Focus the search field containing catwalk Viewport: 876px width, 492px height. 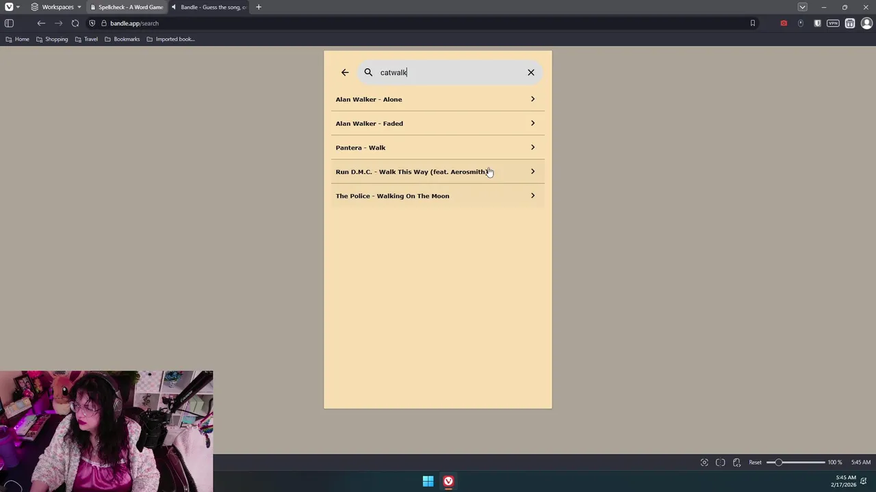click(450, 72)
